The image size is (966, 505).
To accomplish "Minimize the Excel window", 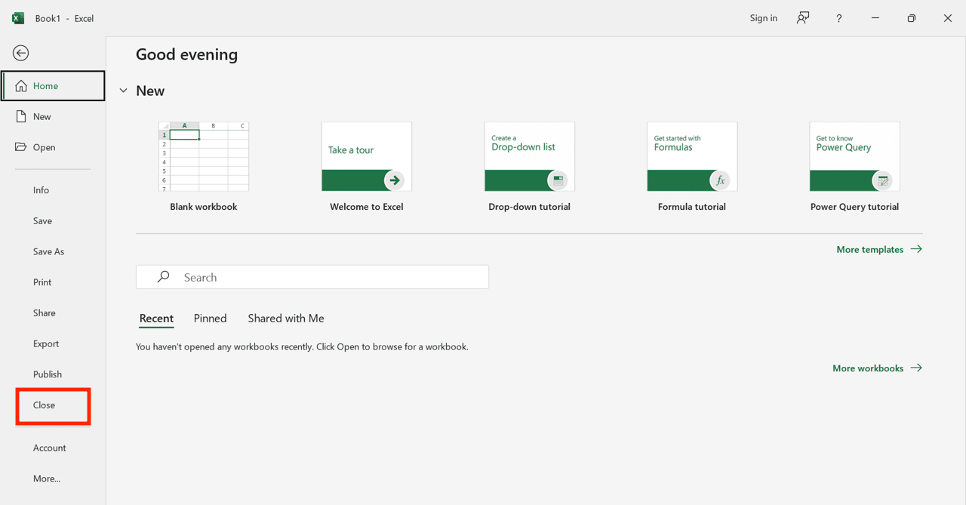I will pyautogui.click(x=875, y=18).
